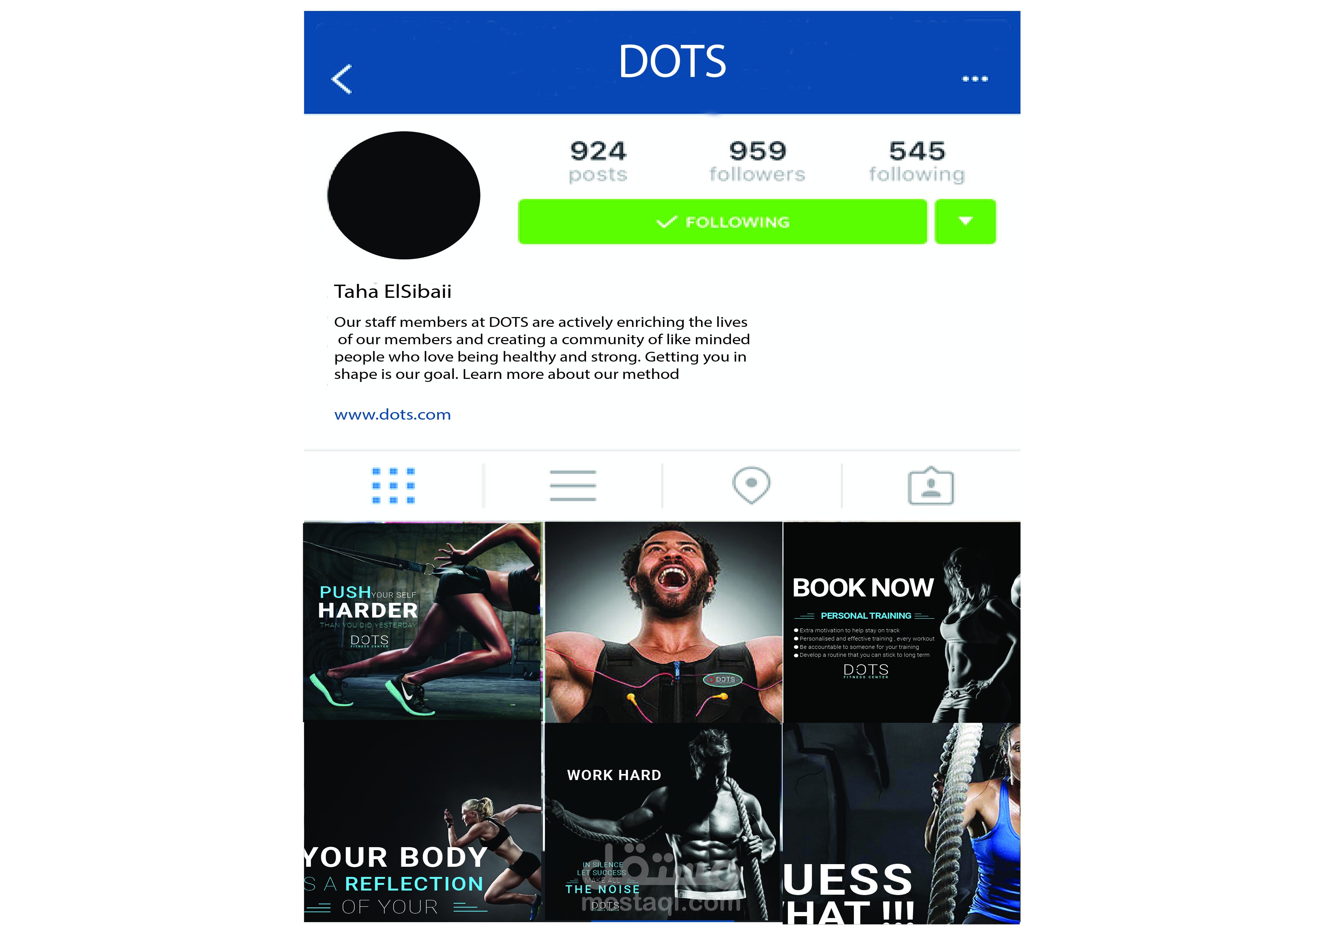This screenshot has height=935, width=1323.
Task: Open the Your Body Reflection post
Action: [x=423, y=822]
